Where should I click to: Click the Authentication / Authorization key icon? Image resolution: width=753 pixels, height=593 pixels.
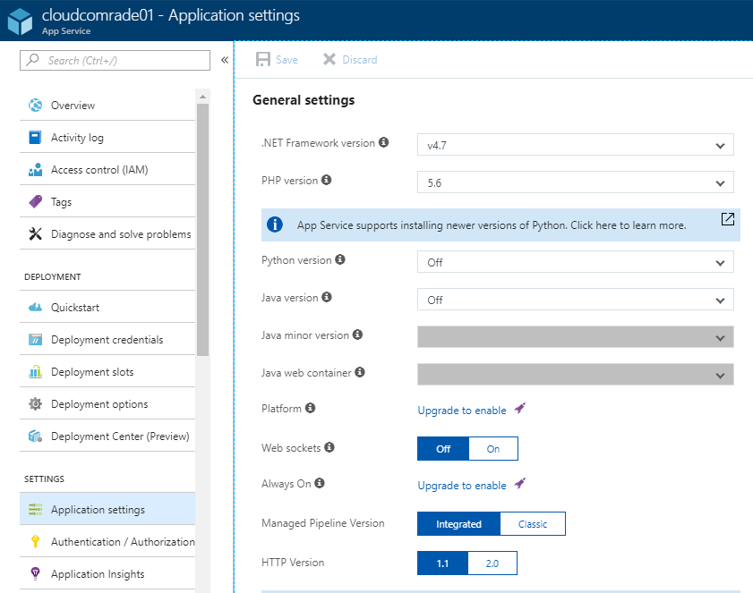click(x=35, y=542)
